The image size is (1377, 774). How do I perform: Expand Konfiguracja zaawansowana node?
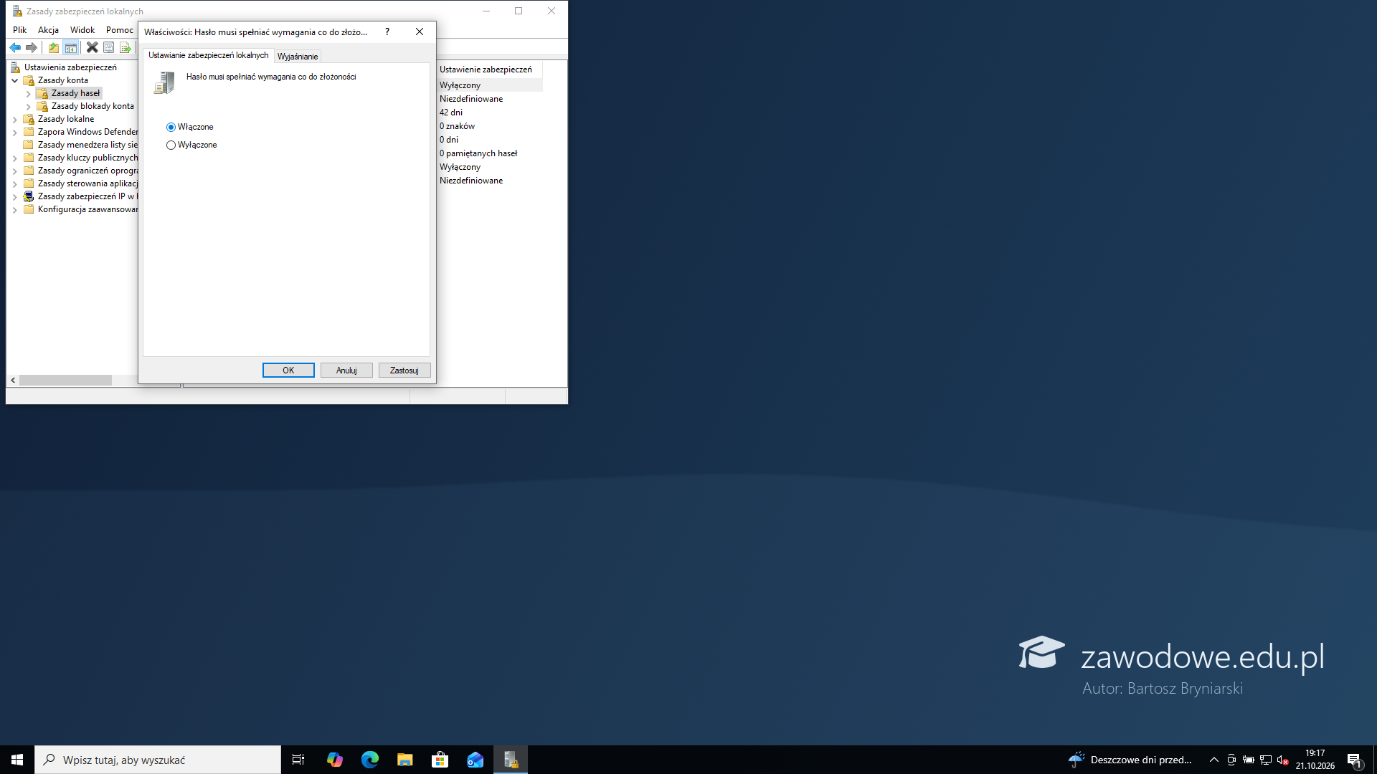14,209
